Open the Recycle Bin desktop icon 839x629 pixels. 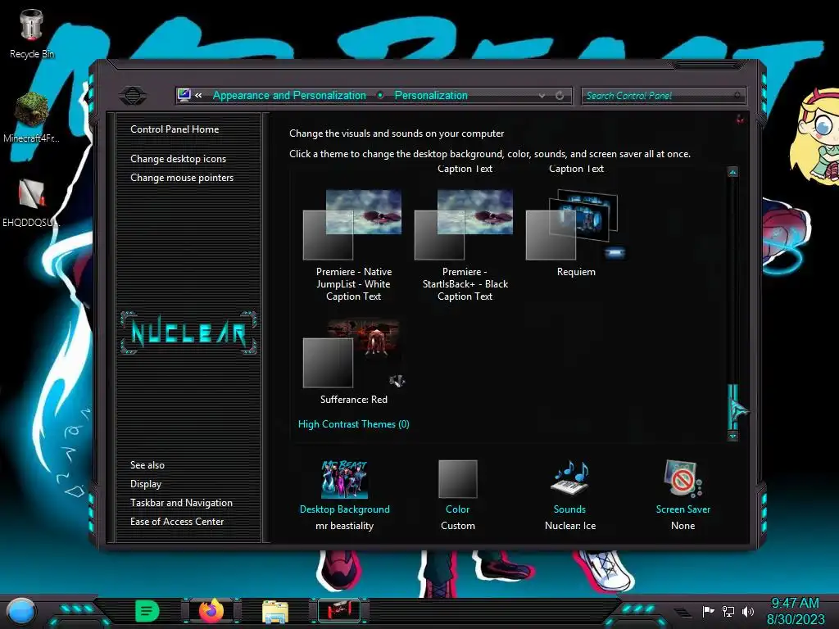click(x=31, y=33)
